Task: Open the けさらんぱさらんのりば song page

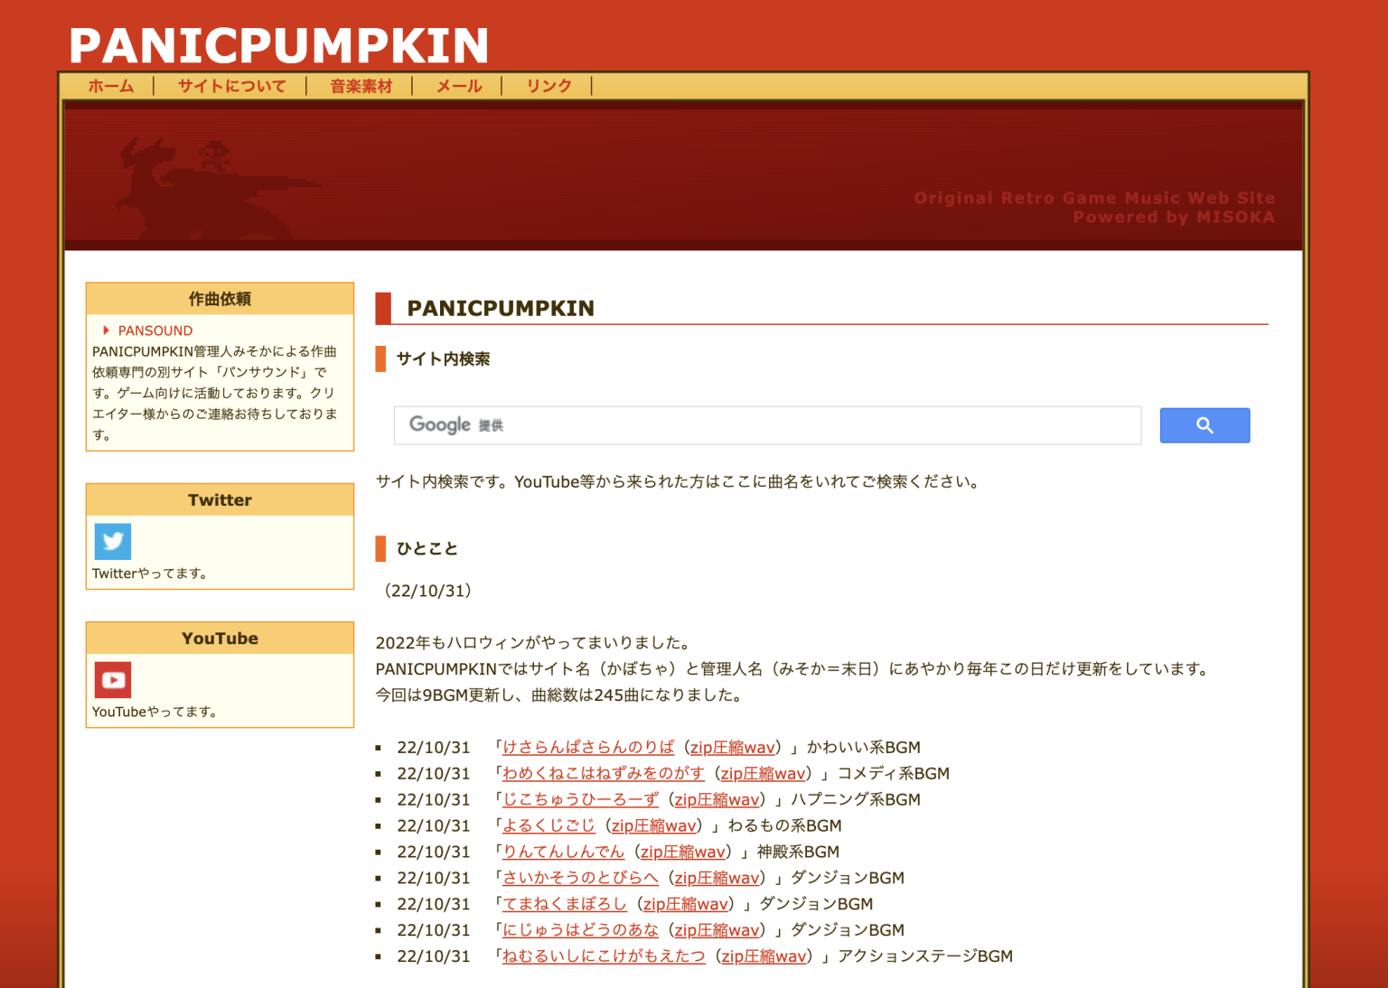Action: pos(586,748)
